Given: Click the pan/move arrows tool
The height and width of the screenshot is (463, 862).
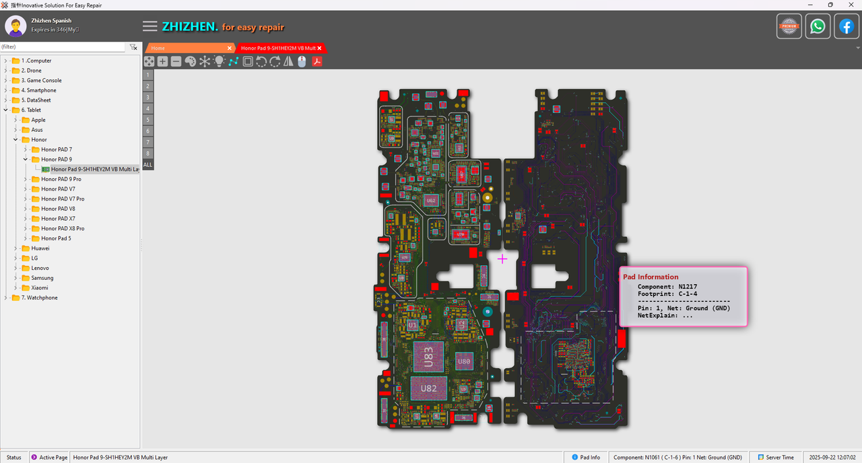Looking at the screenshot, I should pyautogui.click(x=149, y=61).
